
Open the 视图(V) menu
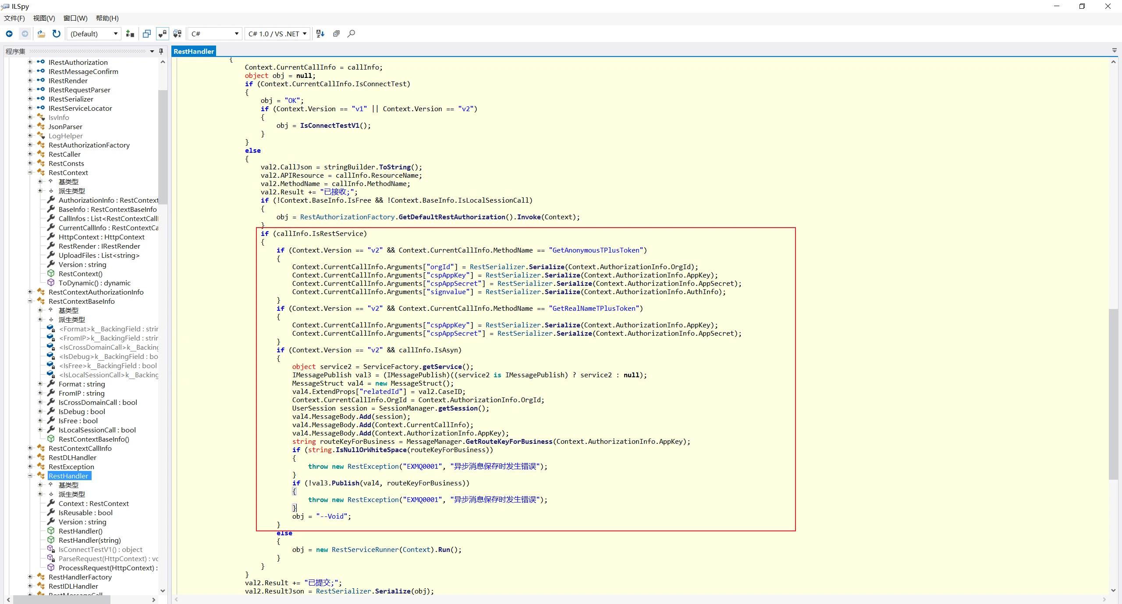point(44,18)
